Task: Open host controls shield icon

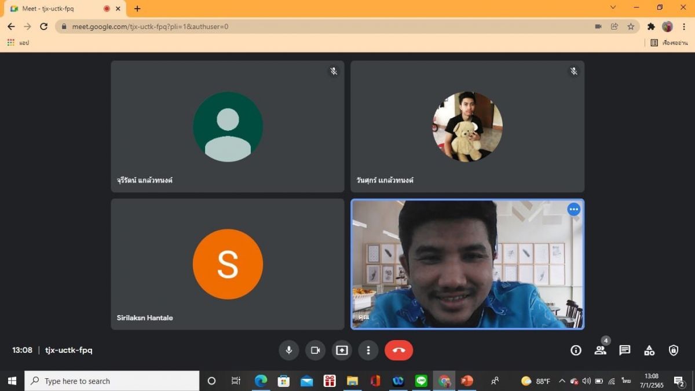Action: pos(673,350)
